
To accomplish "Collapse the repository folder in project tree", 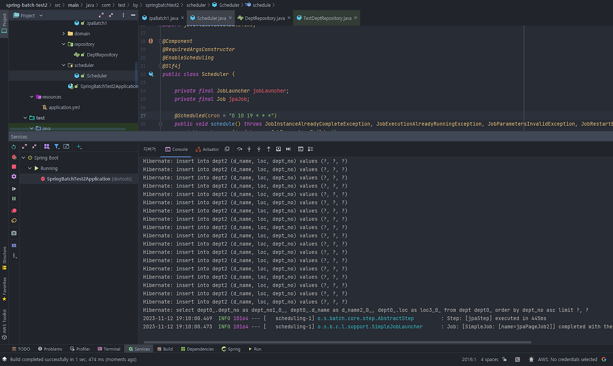I will (x=64, y=44).
